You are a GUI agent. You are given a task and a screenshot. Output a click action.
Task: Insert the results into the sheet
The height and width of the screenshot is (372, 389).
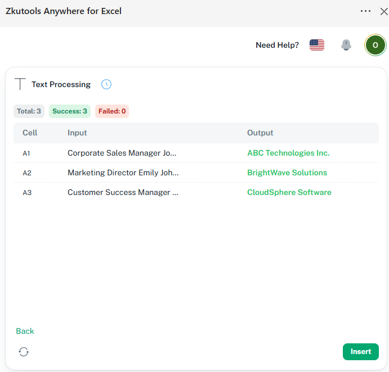click(x=361, y=352)
